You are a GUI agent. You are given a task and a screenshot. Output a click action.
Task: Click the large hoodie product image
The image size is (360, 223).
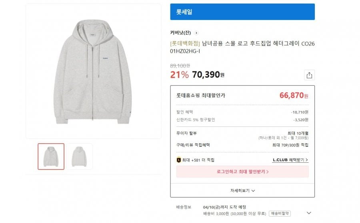94,71
